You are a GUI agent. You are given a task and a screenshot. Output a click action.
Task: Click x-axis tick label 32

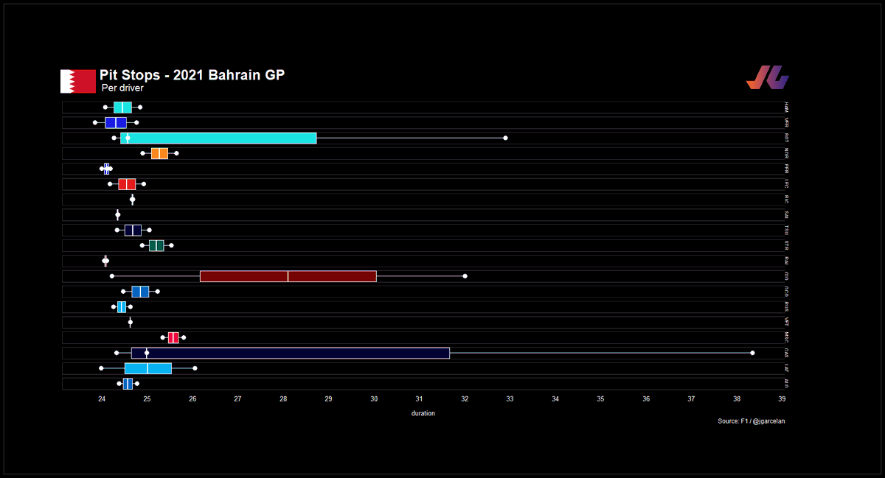465,398
